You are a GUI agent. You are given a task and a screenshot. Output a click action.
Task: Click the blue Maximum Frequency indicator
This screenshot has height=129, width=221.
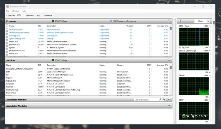point(111,21)
